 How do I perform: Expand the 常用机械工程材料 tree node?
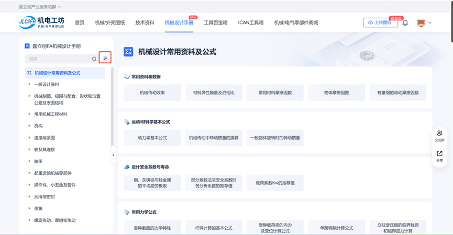coord(29,114)
